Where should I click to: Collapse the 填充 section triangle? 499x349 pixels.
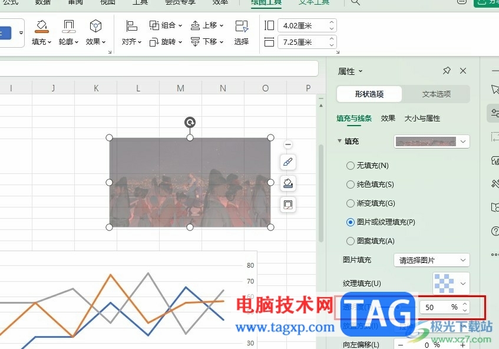pos(339,140)
